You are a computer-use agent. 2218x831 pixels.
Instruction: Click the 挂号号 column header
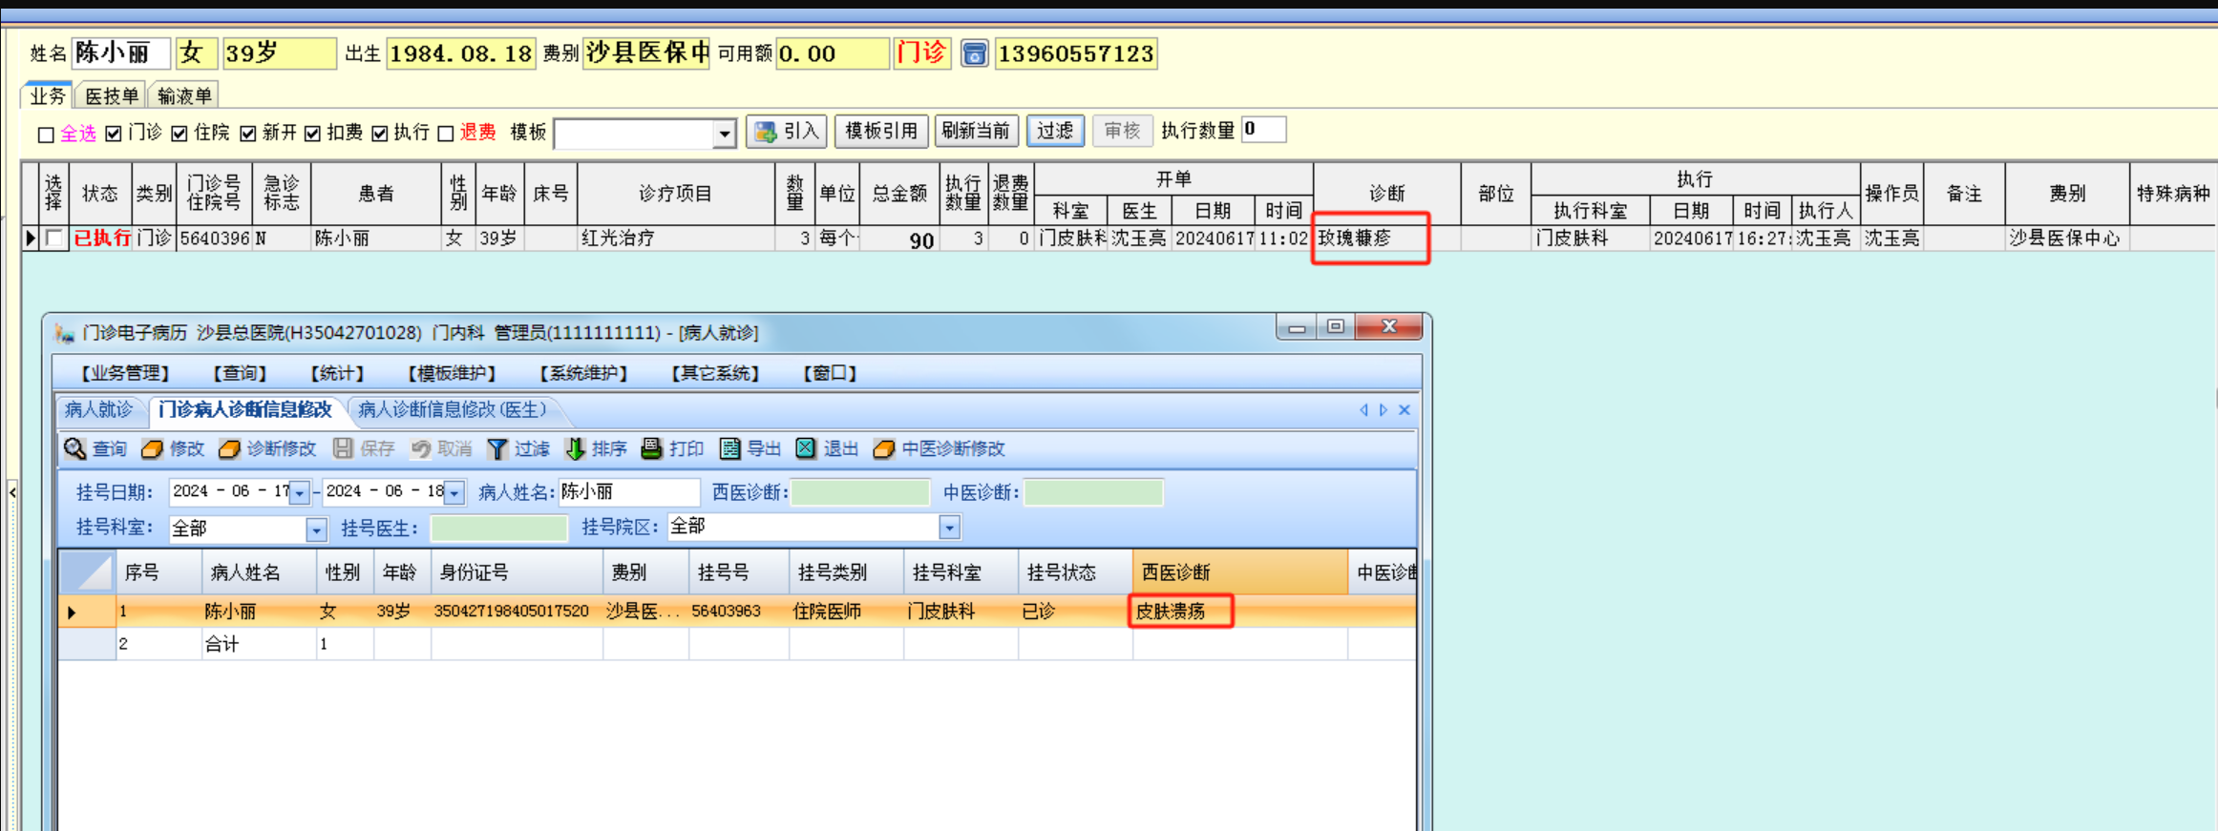click(x=739, y=572)
